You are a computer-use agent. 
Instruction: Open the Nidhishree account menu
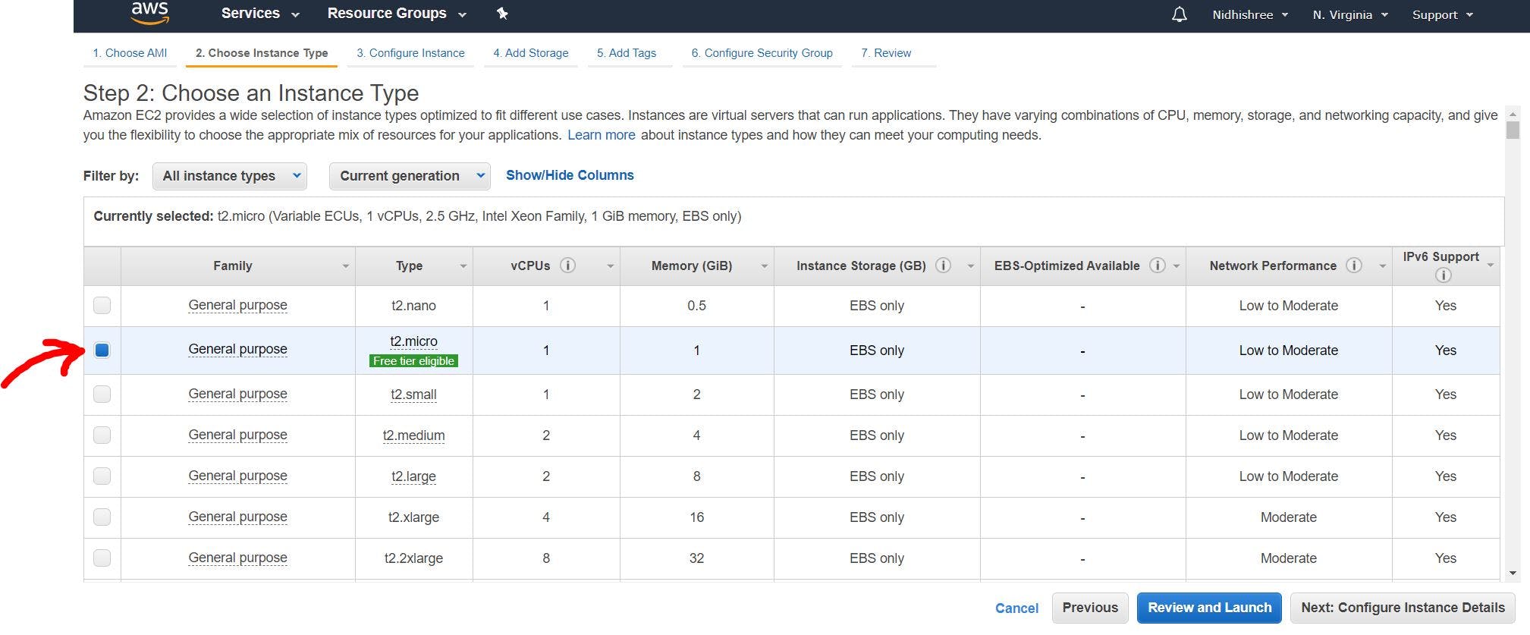(x=1250, y=14)
